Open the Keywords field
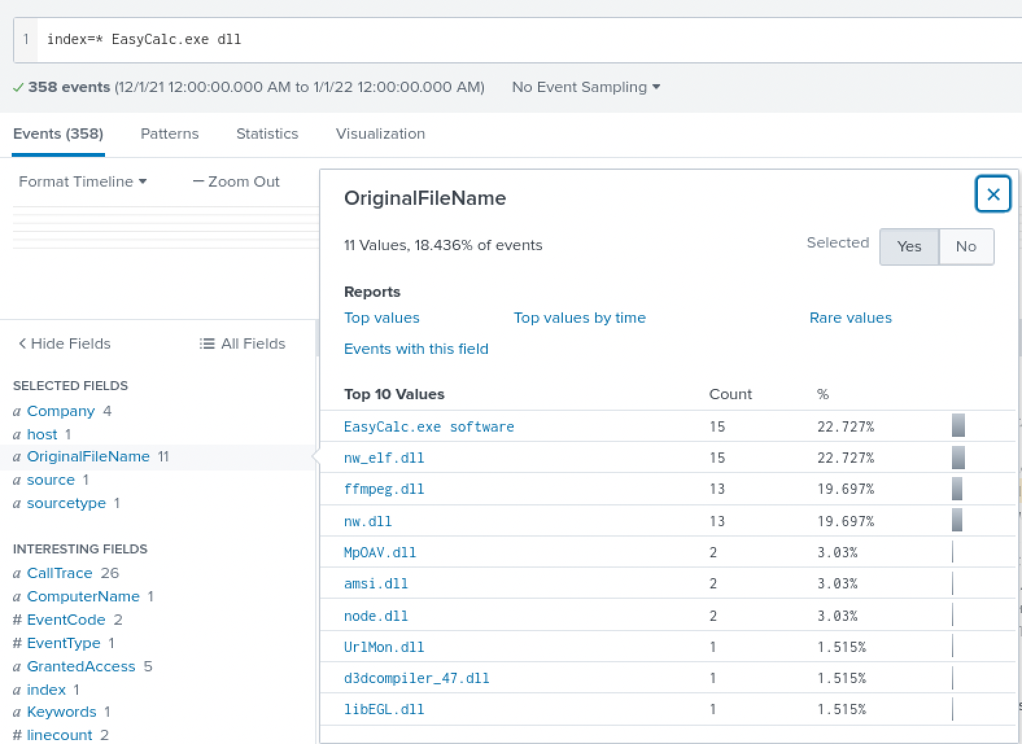The image size is (1022, 744). 62,712
